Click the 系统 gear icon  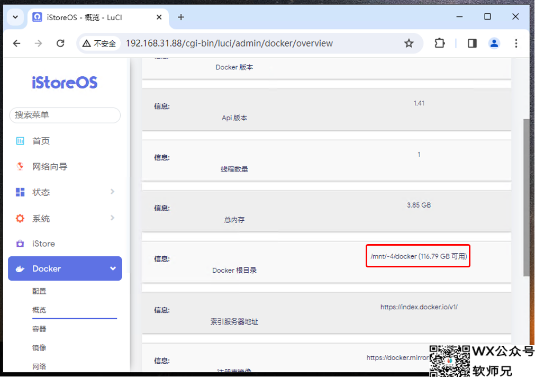tap(20, 218)
